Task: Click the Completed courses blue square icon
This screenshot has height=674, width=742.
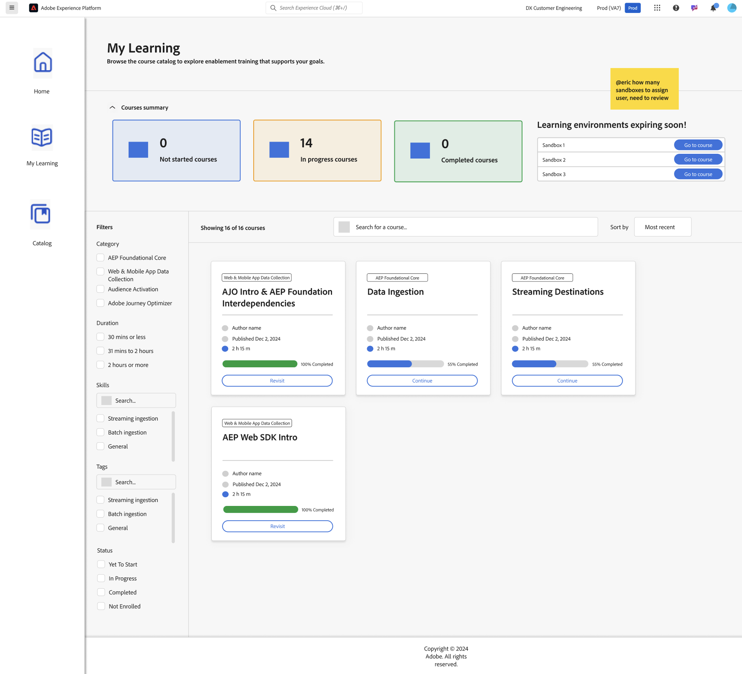Action: pos(420,150)
